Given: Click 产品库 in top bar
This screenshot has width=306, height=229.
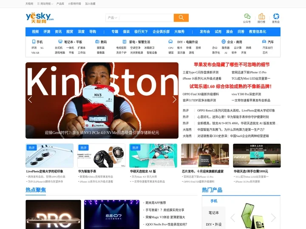Looking at the screenshot, I should click(60, 4).
